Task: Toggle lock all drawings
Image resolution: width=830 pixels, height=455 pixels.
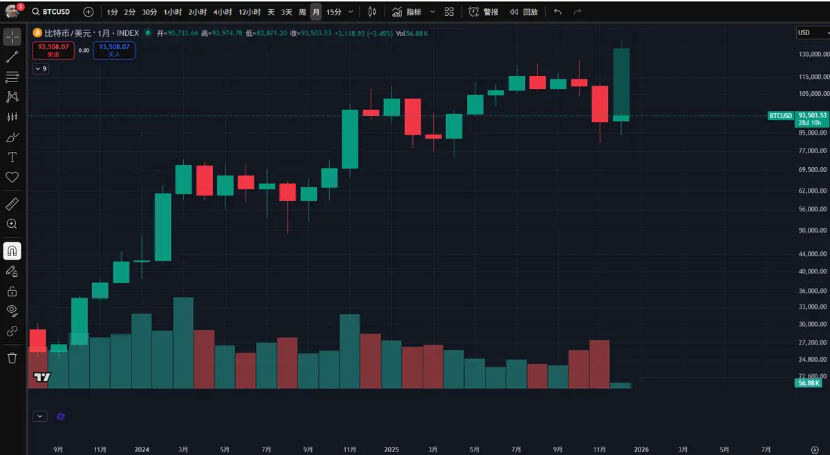Action: (x=12, y=291)
